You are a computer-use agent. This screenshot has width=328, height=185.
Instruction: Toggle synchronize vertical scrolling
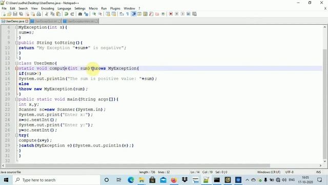pyautogui.click(x=108, y=14)
